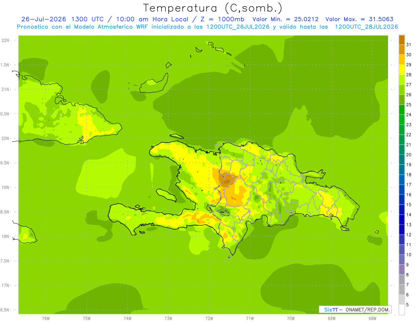The height and width of the screenshot is (323, 418).
Task: Click the lime swatch between 27 and 28
Action: point(402,79)
